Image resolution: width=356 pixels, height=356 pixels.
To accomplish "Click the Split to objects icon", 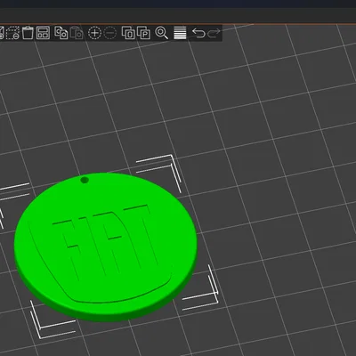I will [x=128, y=33].
